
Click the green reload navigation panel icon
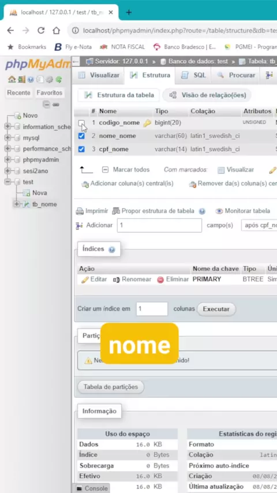tap(59, 80)
